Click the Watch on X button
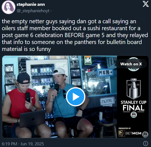Viewport: 151px width, 147px height. coord(131,64)
